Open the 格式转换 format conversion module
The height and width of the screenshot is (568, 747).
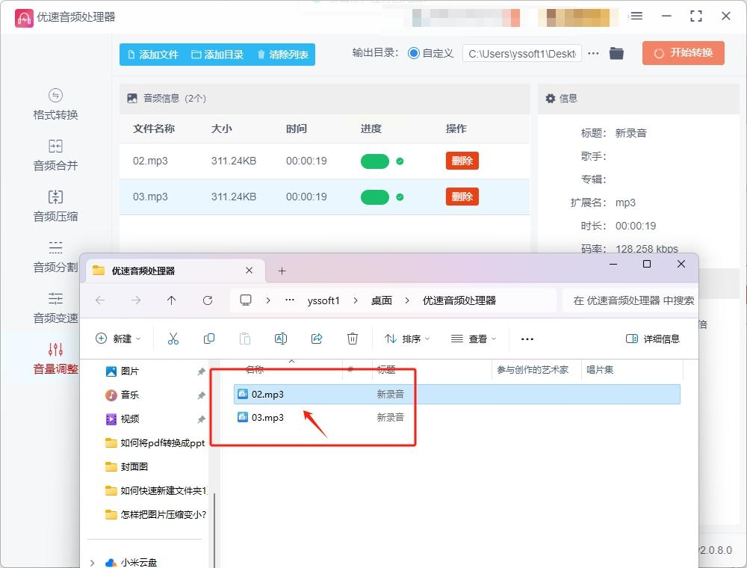click(x=55, y=105)
